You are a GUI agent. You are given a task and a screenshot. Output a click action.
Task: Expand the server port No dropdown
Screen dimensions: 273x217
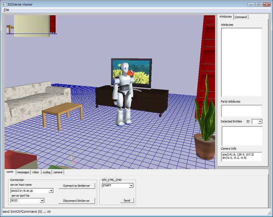tap(51, 201)
